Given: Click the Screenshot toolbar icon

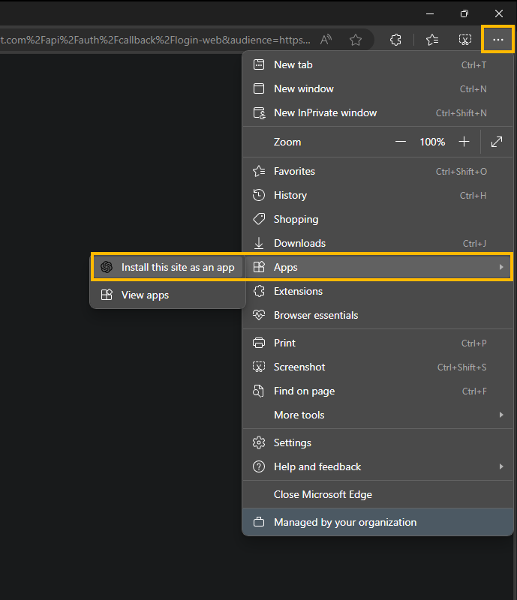Looking at the screenshot, I should (465, 40).
